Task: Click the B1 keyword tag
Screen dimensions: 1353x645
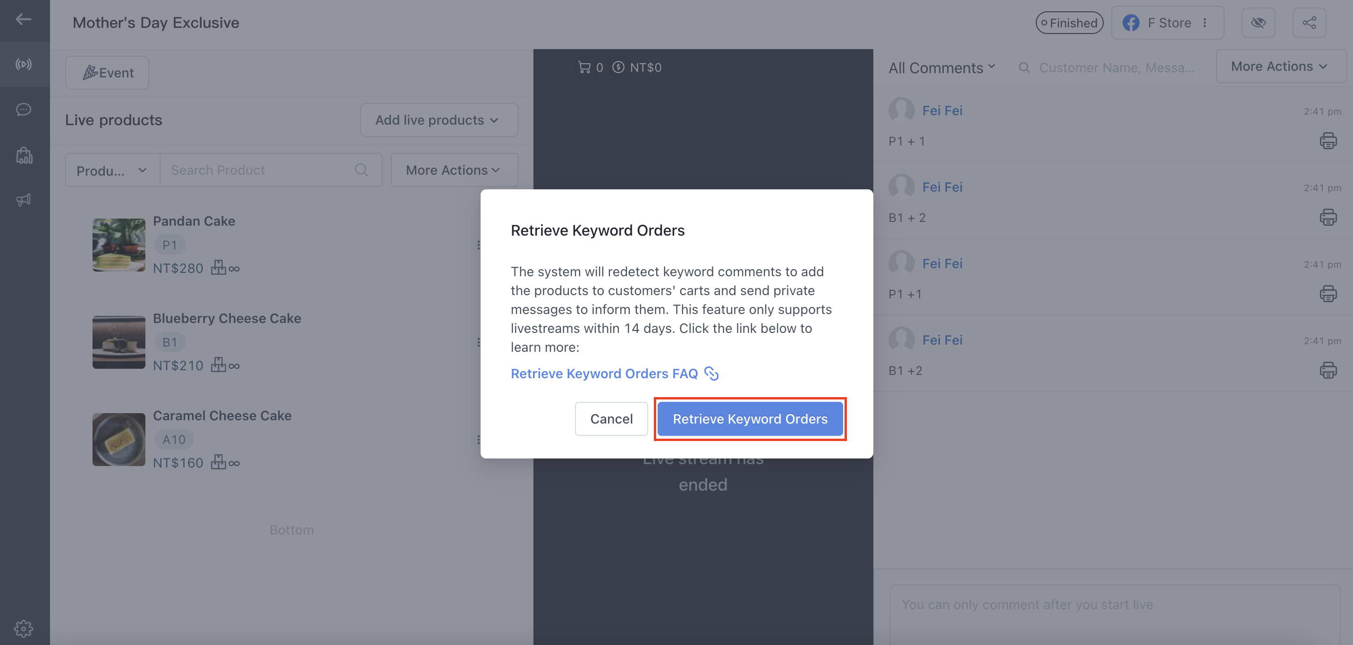Action: tap(169, 342)
